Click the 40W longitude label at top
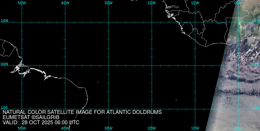260x131 pixels. click(x=65, y=3)
